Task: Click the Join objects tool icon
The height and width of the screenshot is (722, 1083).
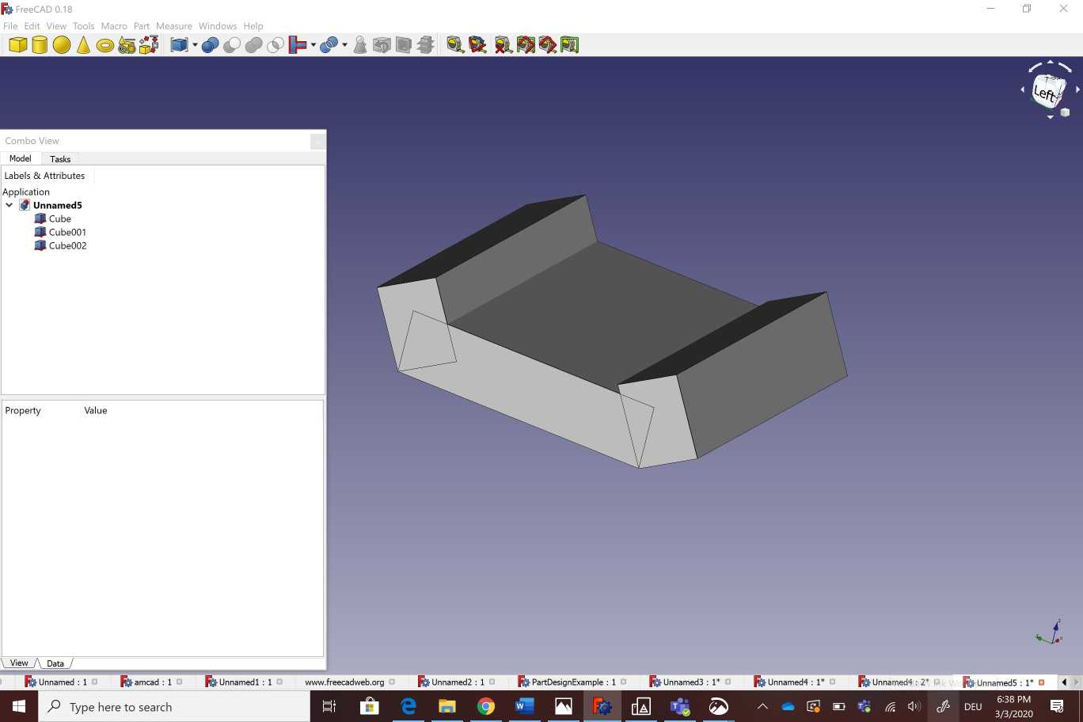Action: [298, 45]
